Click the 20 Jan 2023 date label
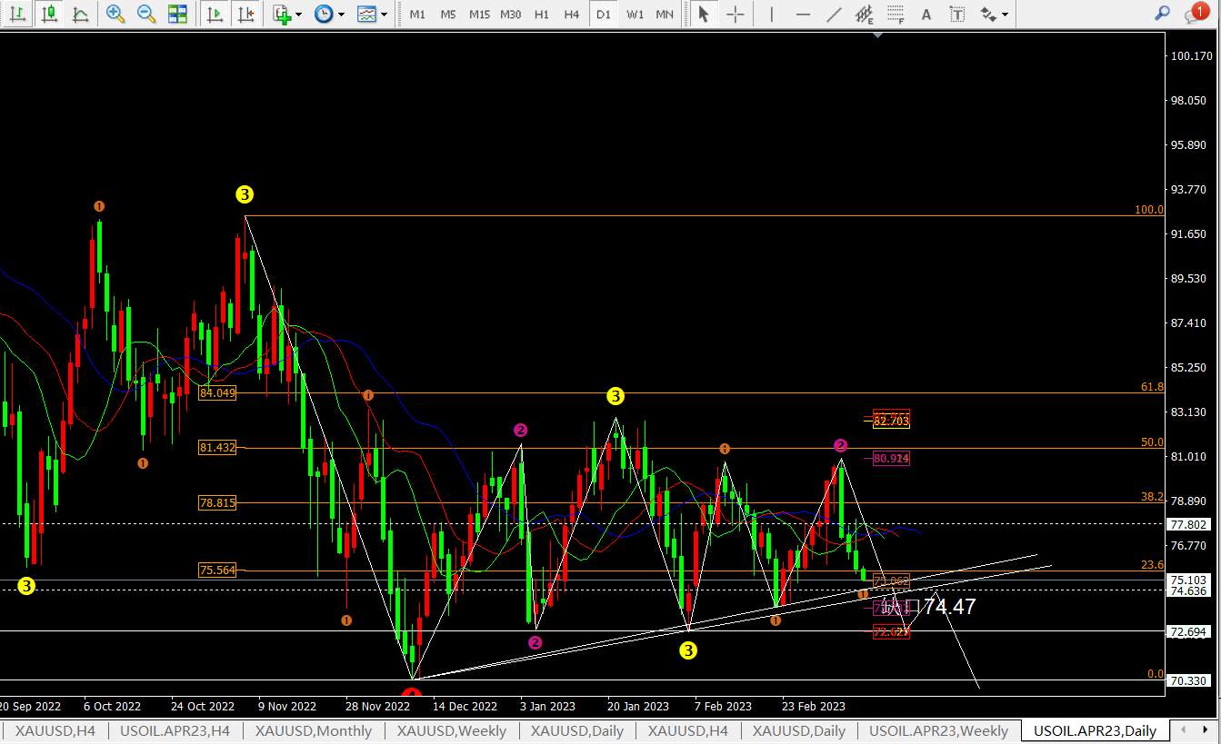 tap(636, 706)
